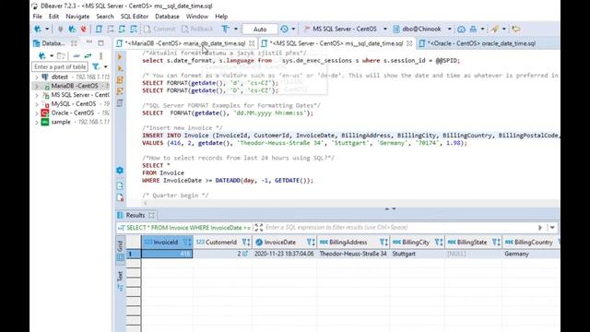This screenshot has height=332, width=590.
Task: Click the editor settings gear icon
Action: (120, 171)
